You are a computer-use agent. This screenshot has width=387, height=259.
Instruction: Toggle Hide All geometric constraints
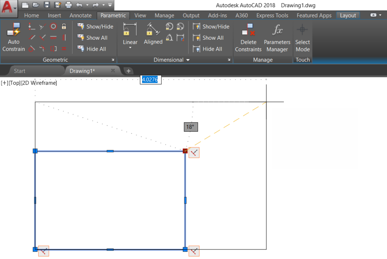click(94, 48)
